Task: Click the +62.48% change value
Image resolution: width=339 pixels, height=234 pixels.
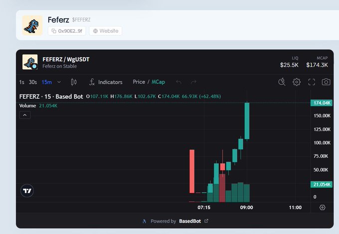Action: click(210, 96)
